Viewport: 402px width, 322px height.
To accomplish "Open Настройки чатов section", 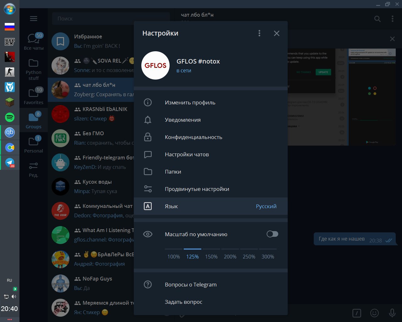I will tap(211, 154).
